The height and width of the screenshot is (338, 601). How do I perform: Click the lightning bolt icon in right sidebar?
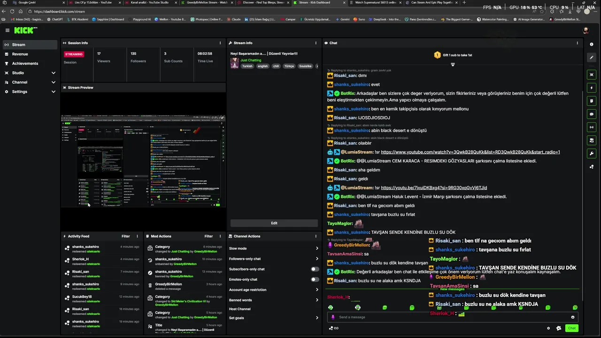(592, 88)
